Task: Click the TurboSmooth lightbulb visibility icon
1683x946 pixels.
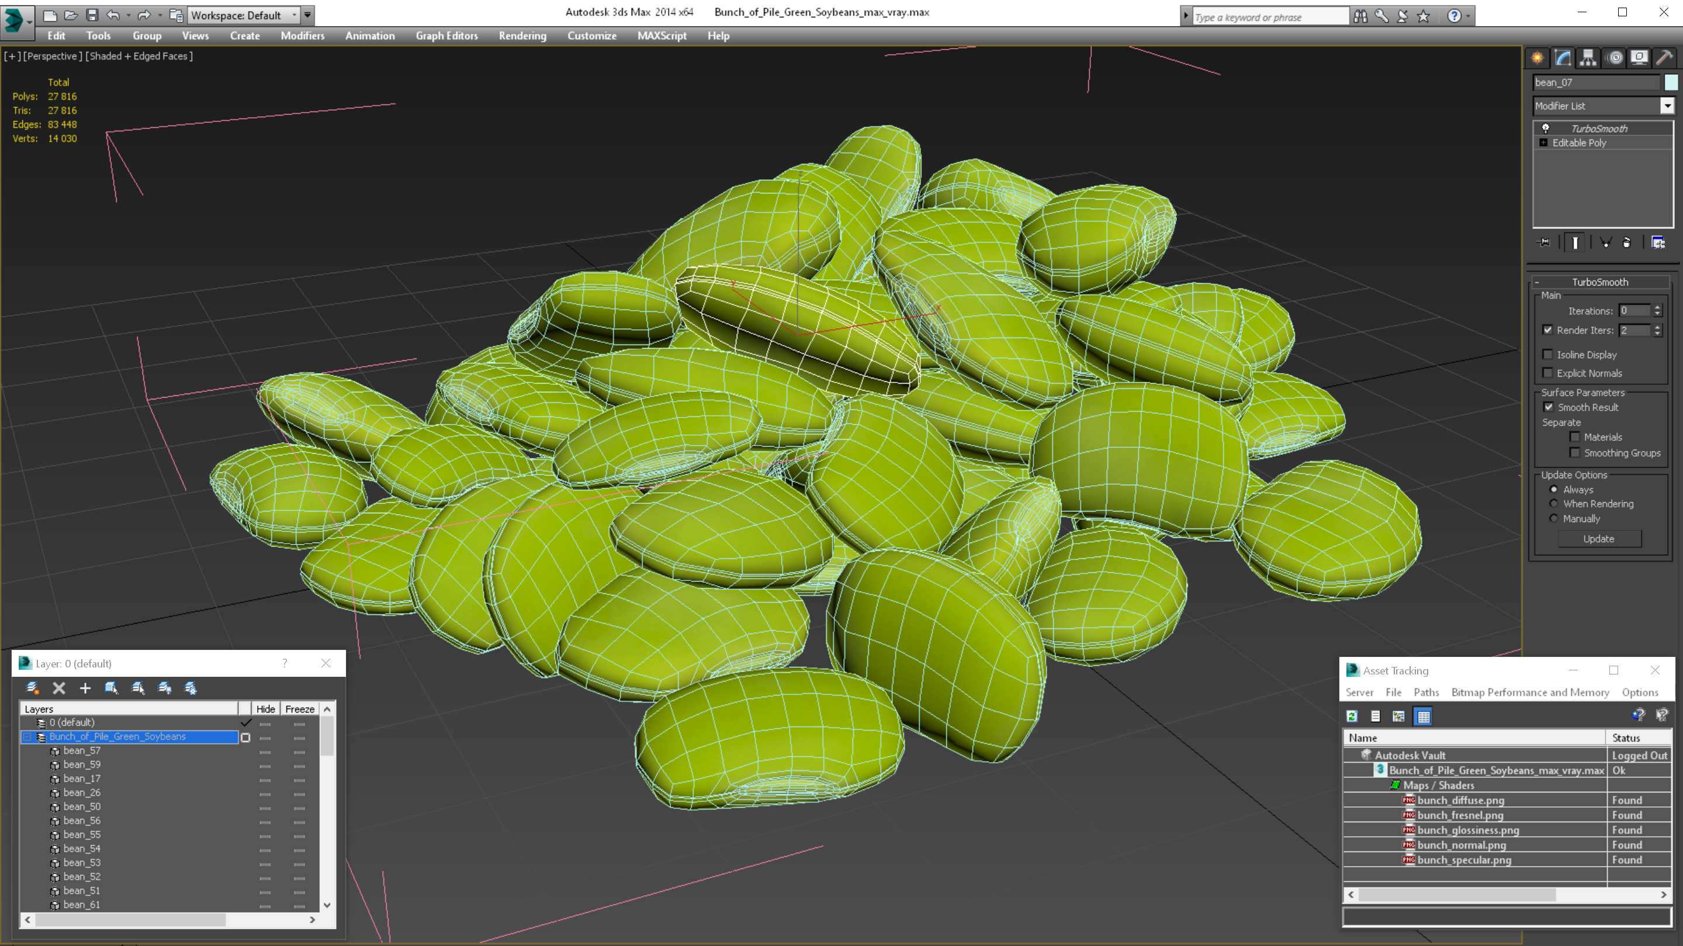Action: click(1545, 128)
